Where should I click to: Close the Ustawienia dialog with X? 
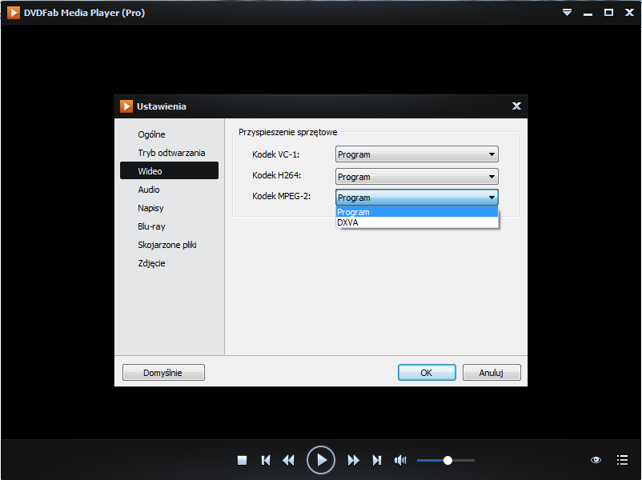click(x=516, y=106)
